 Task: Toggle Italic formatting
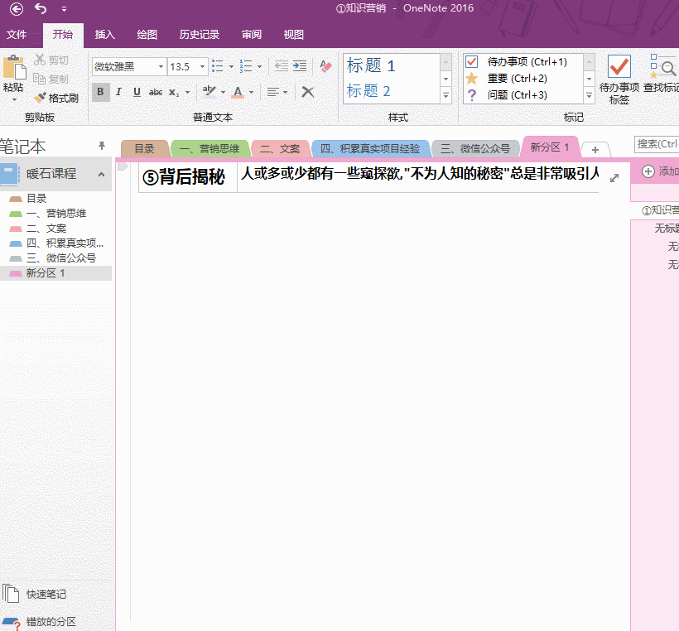click(x=118, y=92)
